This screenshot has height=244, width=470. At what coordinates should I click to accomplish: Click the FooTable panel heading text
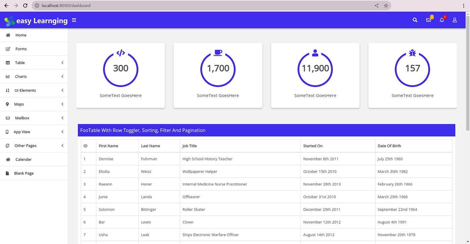[143, 130]
